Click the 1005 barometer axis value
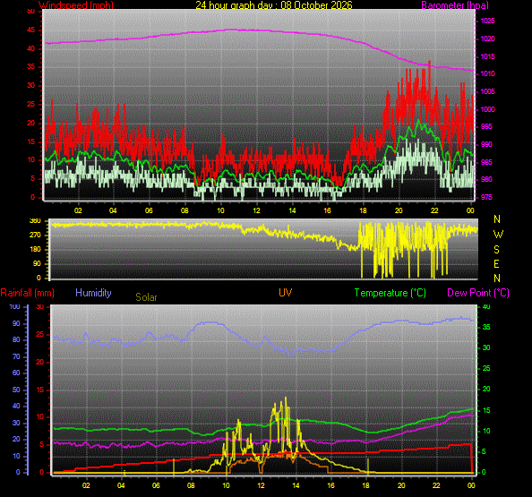 [487, 91]
